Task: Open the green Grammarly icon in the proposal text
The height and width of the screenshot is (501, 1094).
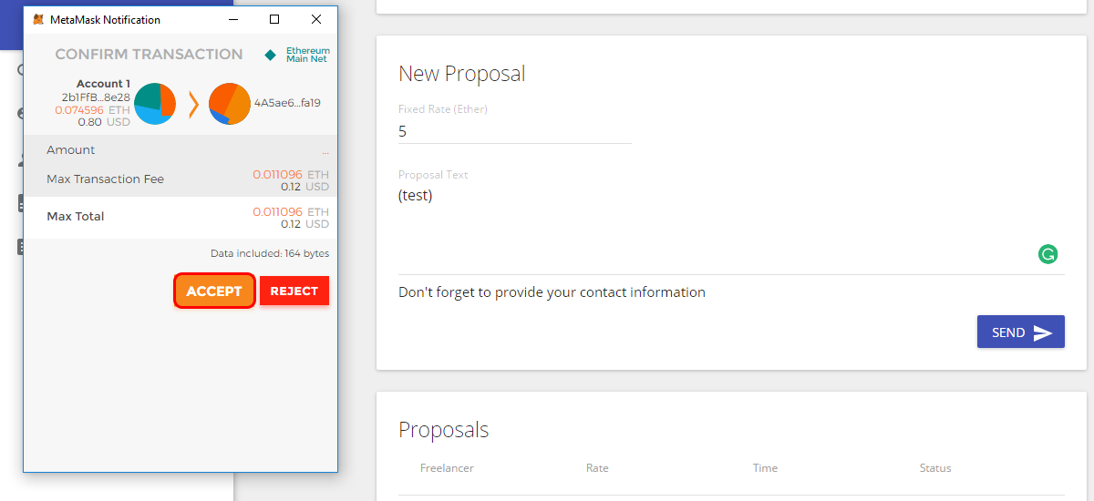Action: [x=1048, y=254]
